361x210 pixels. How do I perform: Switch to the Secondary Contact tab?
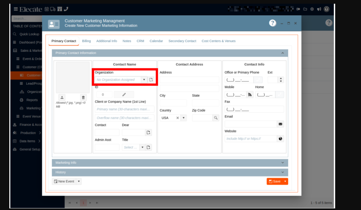(182, 41)
